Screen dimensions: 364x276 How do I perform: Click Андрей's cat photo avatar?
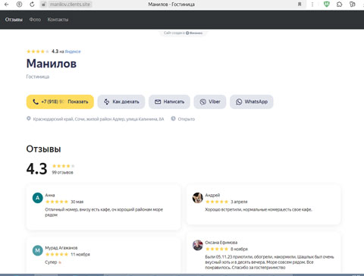point(198,198)
